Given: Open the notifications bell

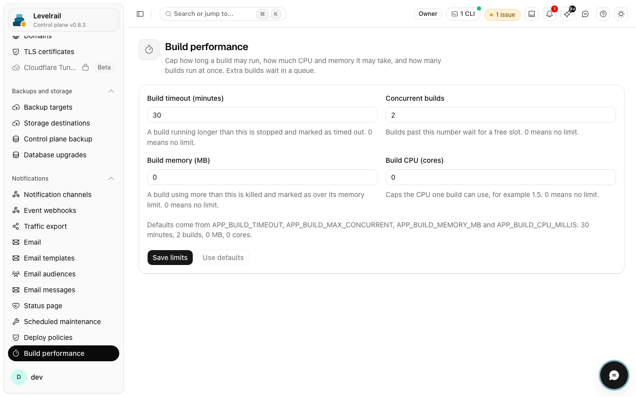Looking at the screenshot, I should click(x=550, y=14).
